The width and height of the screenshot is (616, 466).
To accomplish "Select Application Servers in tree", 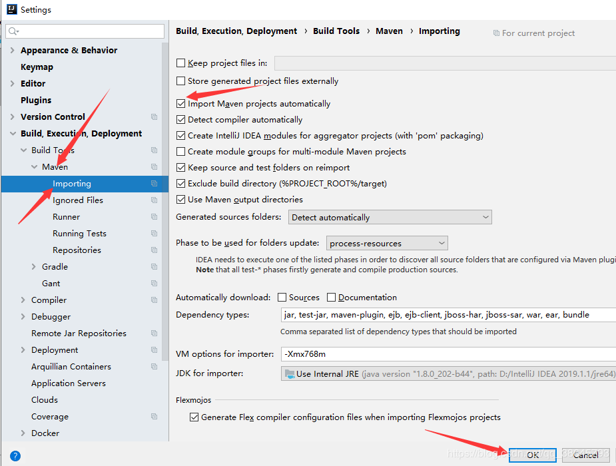I will point(69,383).
